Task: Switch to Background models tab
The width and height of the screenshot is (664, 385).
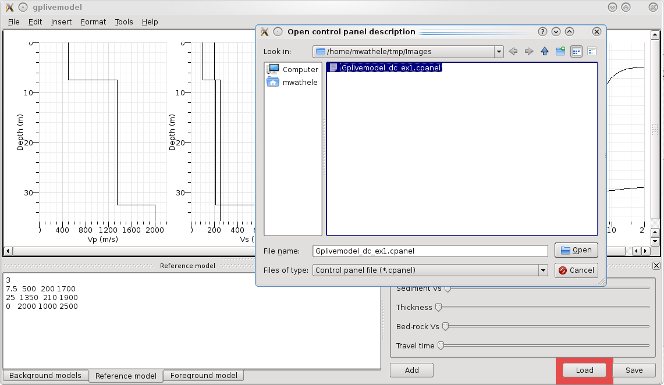Action: pyautogui.click(x=45, y=376)
